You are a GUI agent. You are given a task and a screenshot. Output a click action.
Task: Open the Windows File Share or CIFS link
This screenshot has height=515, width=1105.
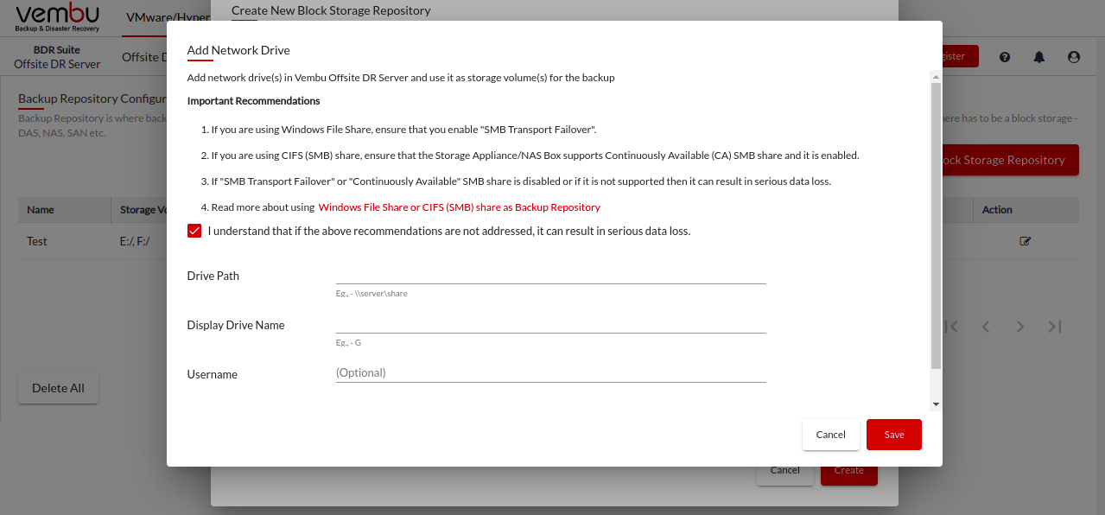click(x=460, y=207)
